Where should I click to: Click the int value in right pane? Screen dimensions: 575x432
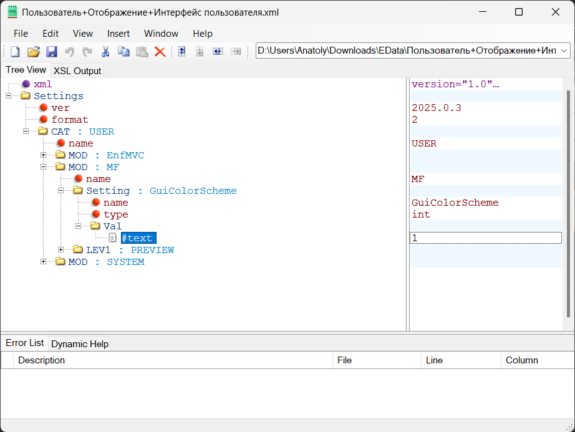click(x=420, y=214)
